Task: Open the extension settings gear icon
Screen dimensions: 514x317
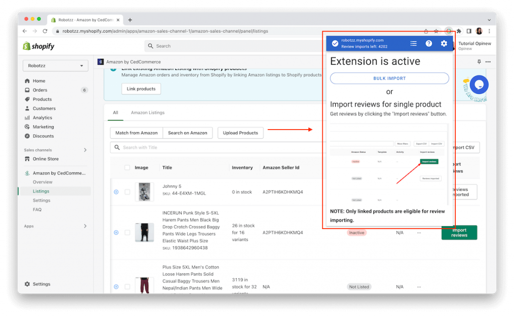Action: [444, 43]
